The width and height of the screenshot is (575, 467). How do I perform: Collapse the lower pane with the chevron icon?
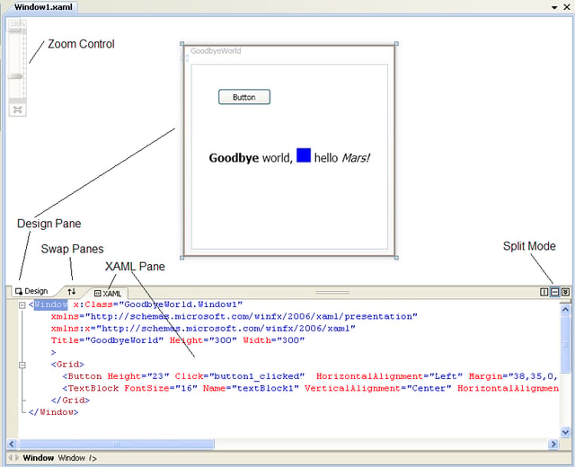point(565,292)
